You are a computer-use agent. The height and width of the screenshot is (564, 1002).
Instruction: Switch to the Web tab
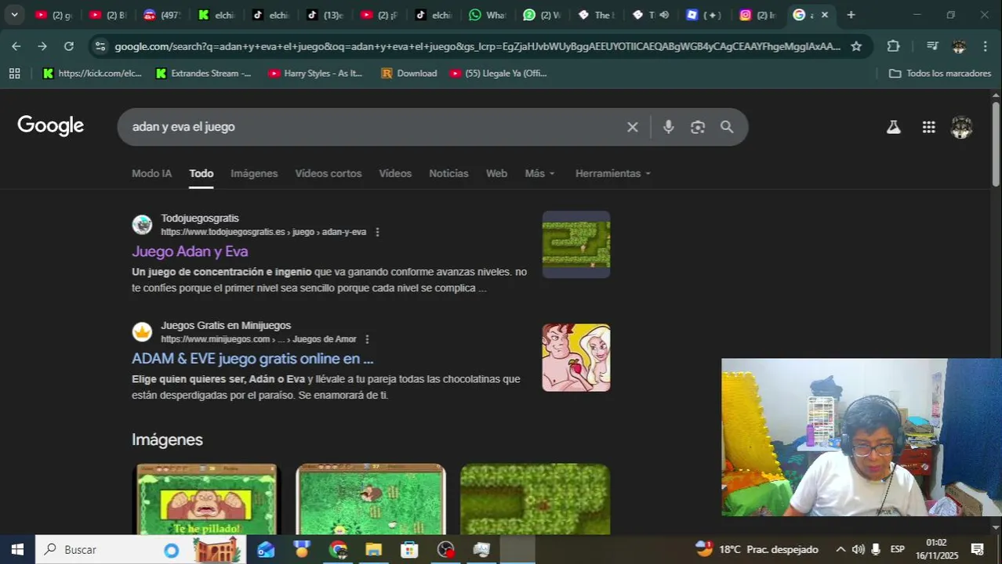point(496,173)
